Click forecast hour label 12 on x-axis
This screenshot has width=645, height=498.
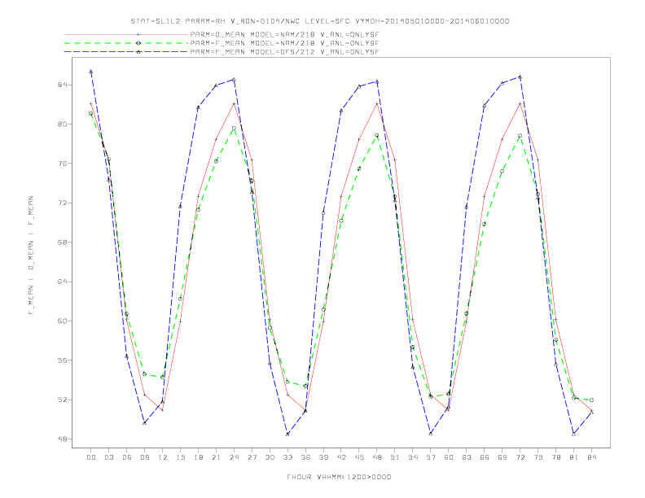pyautogui.click(x=163, y=457)
